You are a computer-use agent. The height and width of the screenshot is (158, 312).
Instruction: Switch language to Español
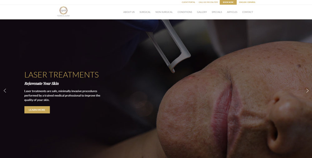coord(251,2)
